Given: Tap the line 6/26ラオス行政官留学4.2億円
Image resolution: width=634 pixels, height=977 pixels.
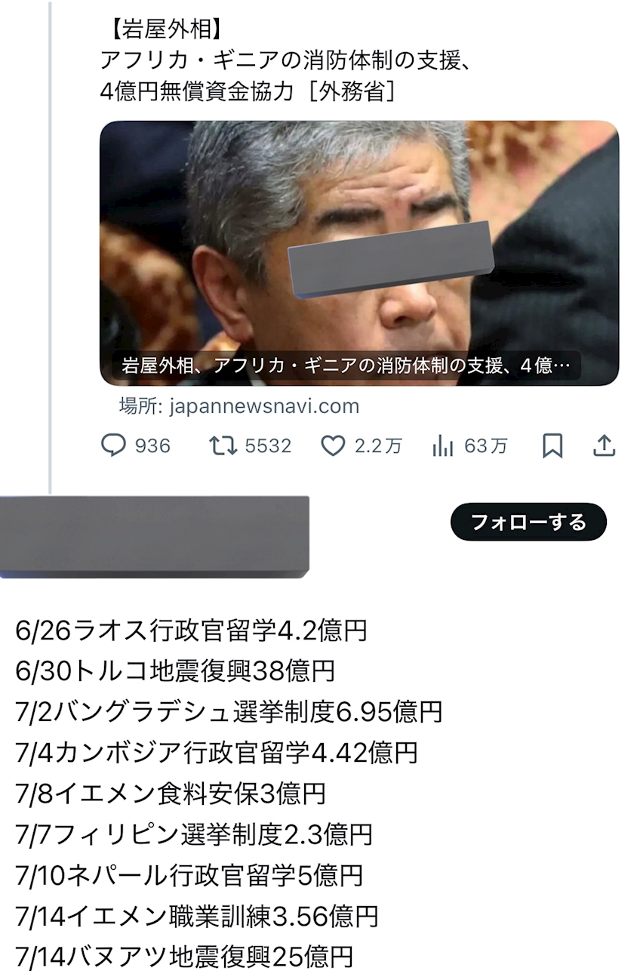Looking at the screenshot, I should click(x=191, y=630).
